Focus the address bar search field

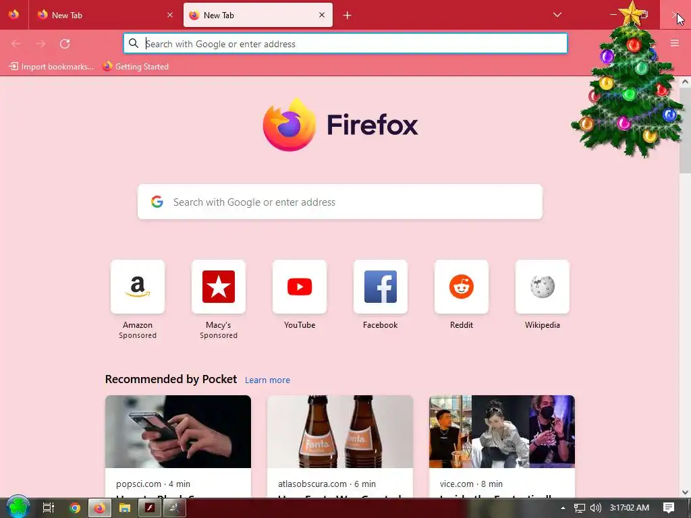coord(345,44)
